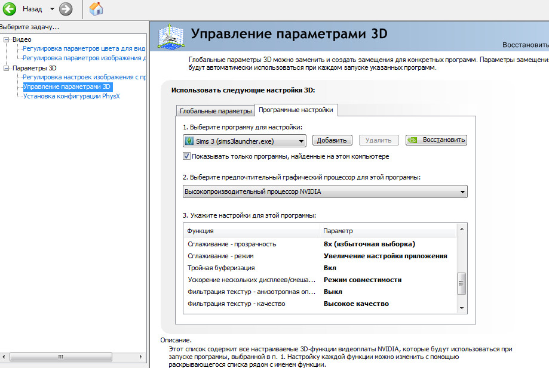Screen dimensions: 549x368
Task: Open 'Регулировка настроек изображения с пр' item
Action: pos(84,77)
